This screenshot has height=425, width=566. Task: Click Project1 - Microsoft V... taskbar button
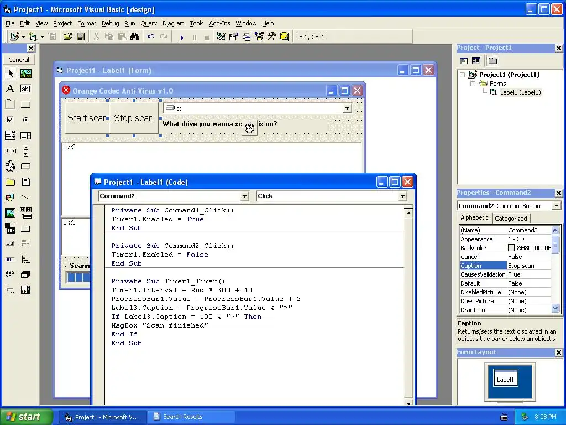pos(102,417)
